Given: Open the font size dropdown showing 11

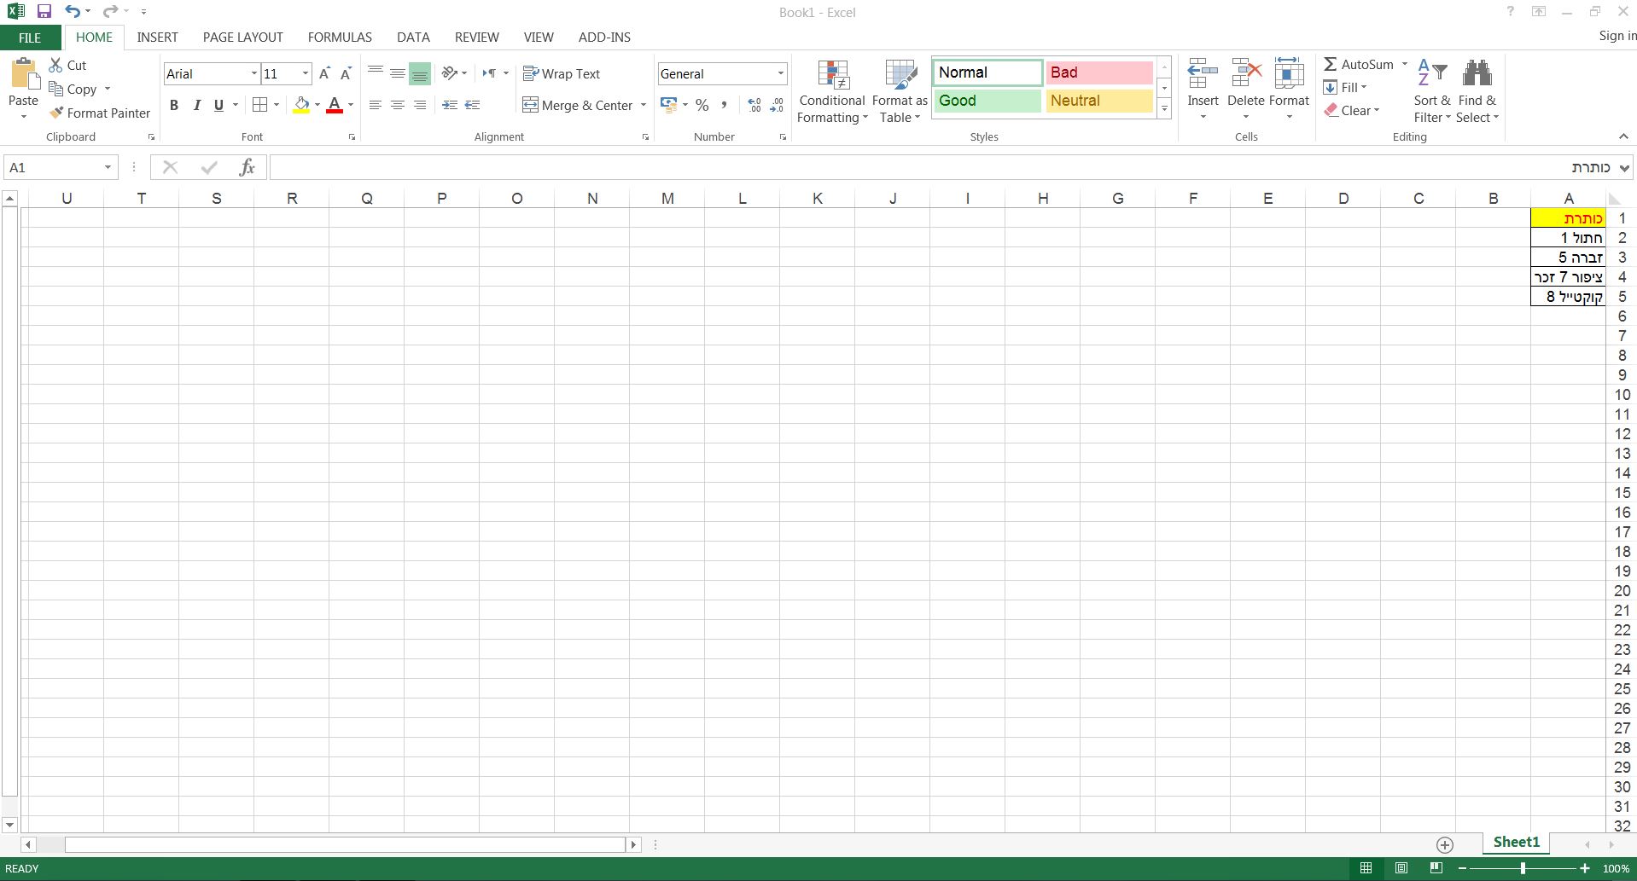Looking at the screenshot, I should (305, 73).
